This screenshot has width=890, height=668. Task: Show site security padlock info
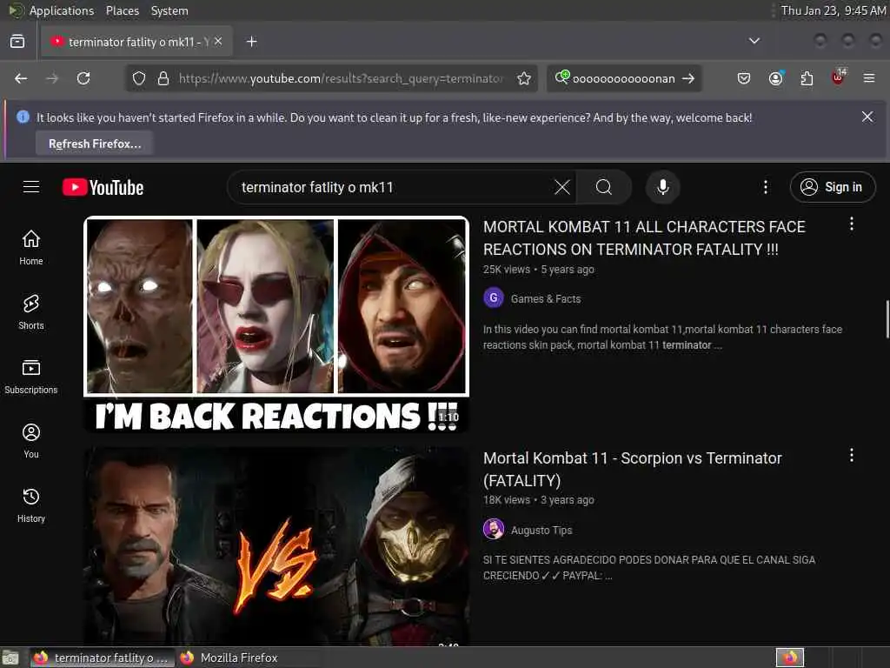click(x=163, y=78)
